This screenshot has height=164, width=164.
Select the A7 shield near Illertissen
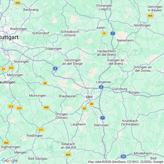[102, 118]
